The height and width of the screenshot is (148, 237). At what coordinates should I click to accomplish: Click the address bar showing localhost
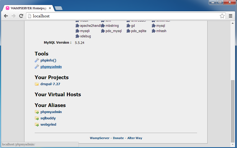pyautogui.click(x=123, y=16)
